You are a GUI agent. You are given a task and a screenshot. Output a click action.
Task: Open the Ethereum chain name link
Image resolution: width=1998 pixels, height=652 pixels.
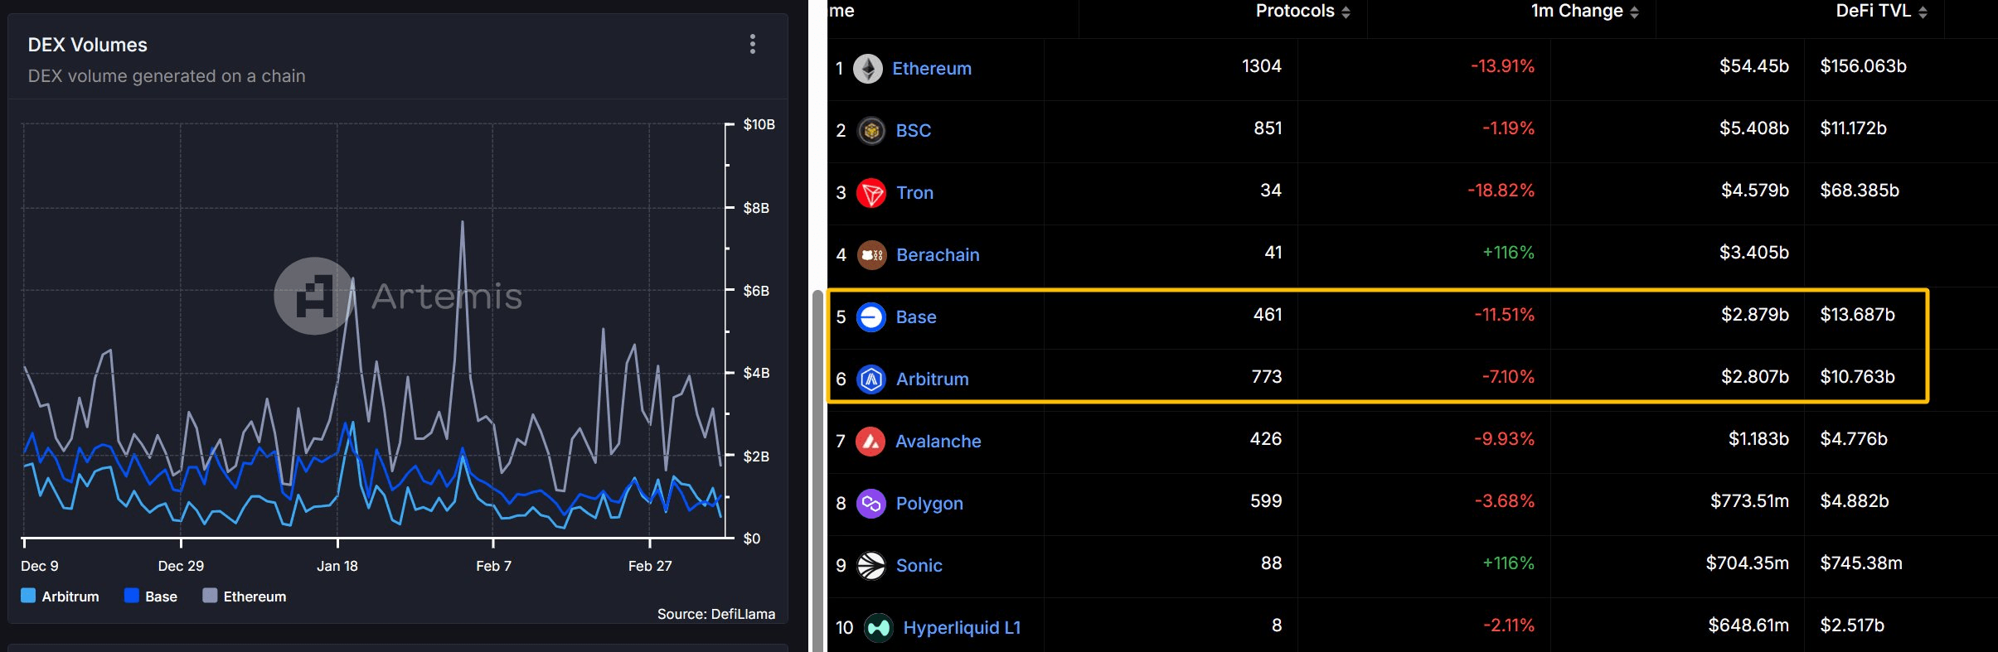click(x=932, y=69)
